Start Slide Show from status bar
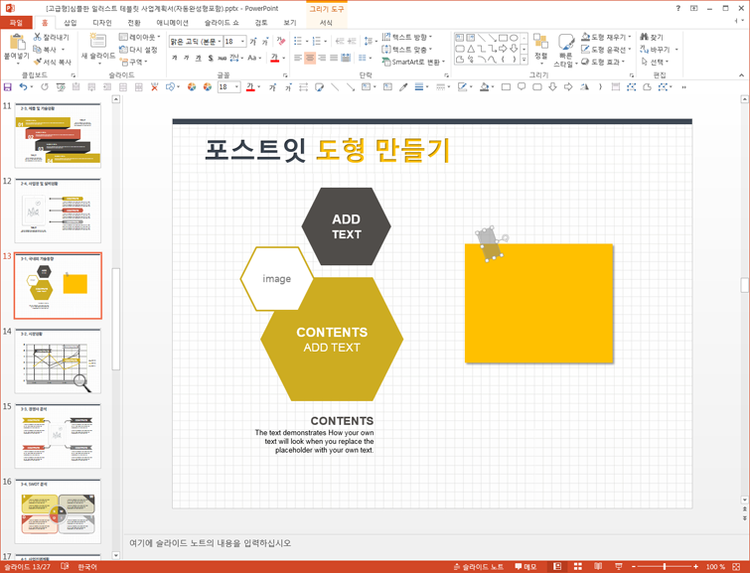This screenshot has height=573, width=750. tap(619, 567)
